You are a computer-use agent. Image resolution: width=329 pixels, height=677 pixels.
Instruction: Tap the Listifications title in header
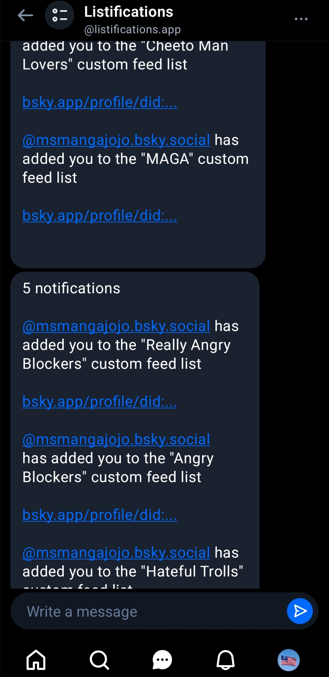point(128,12)
